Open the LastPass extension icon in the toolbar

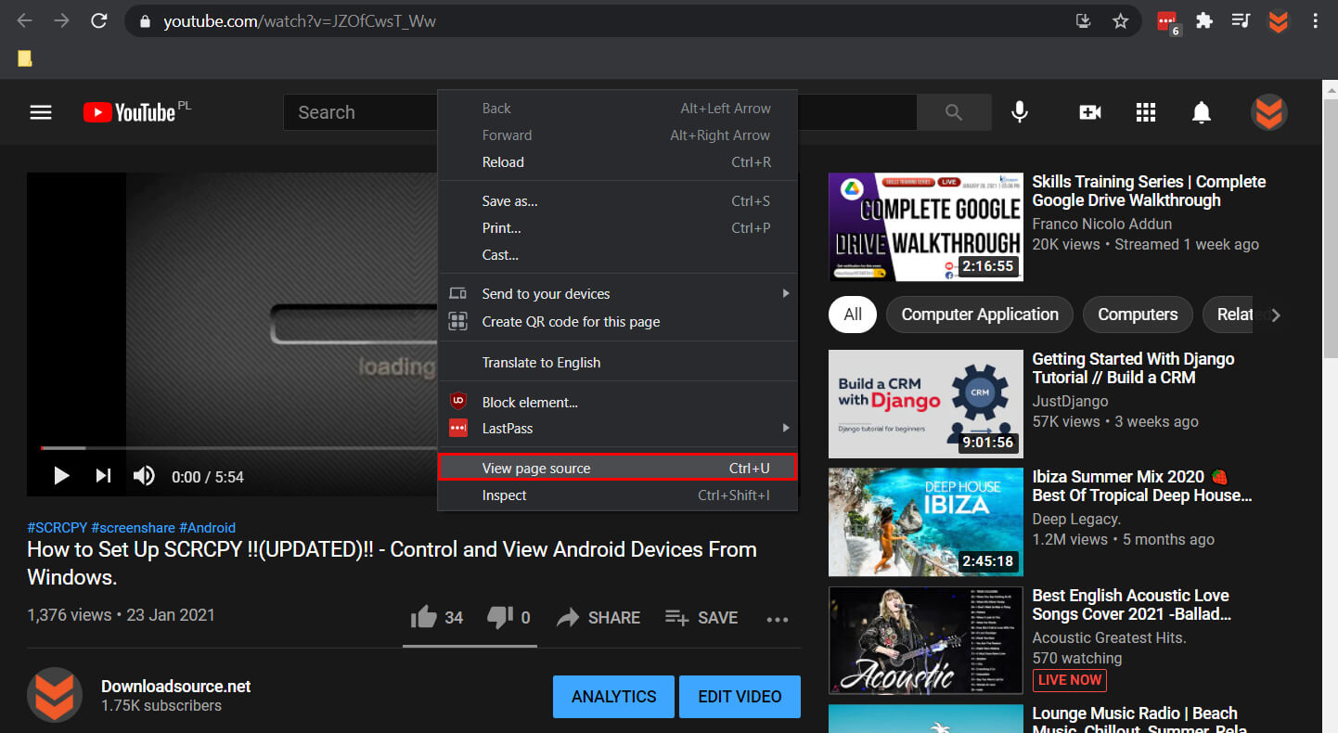click(x=1168, y=22)
